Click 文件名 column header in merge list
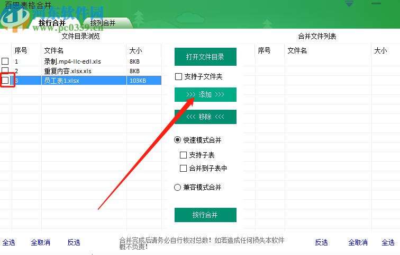The image size is (400, 255). pyautogui.click(x=328, y=50)
